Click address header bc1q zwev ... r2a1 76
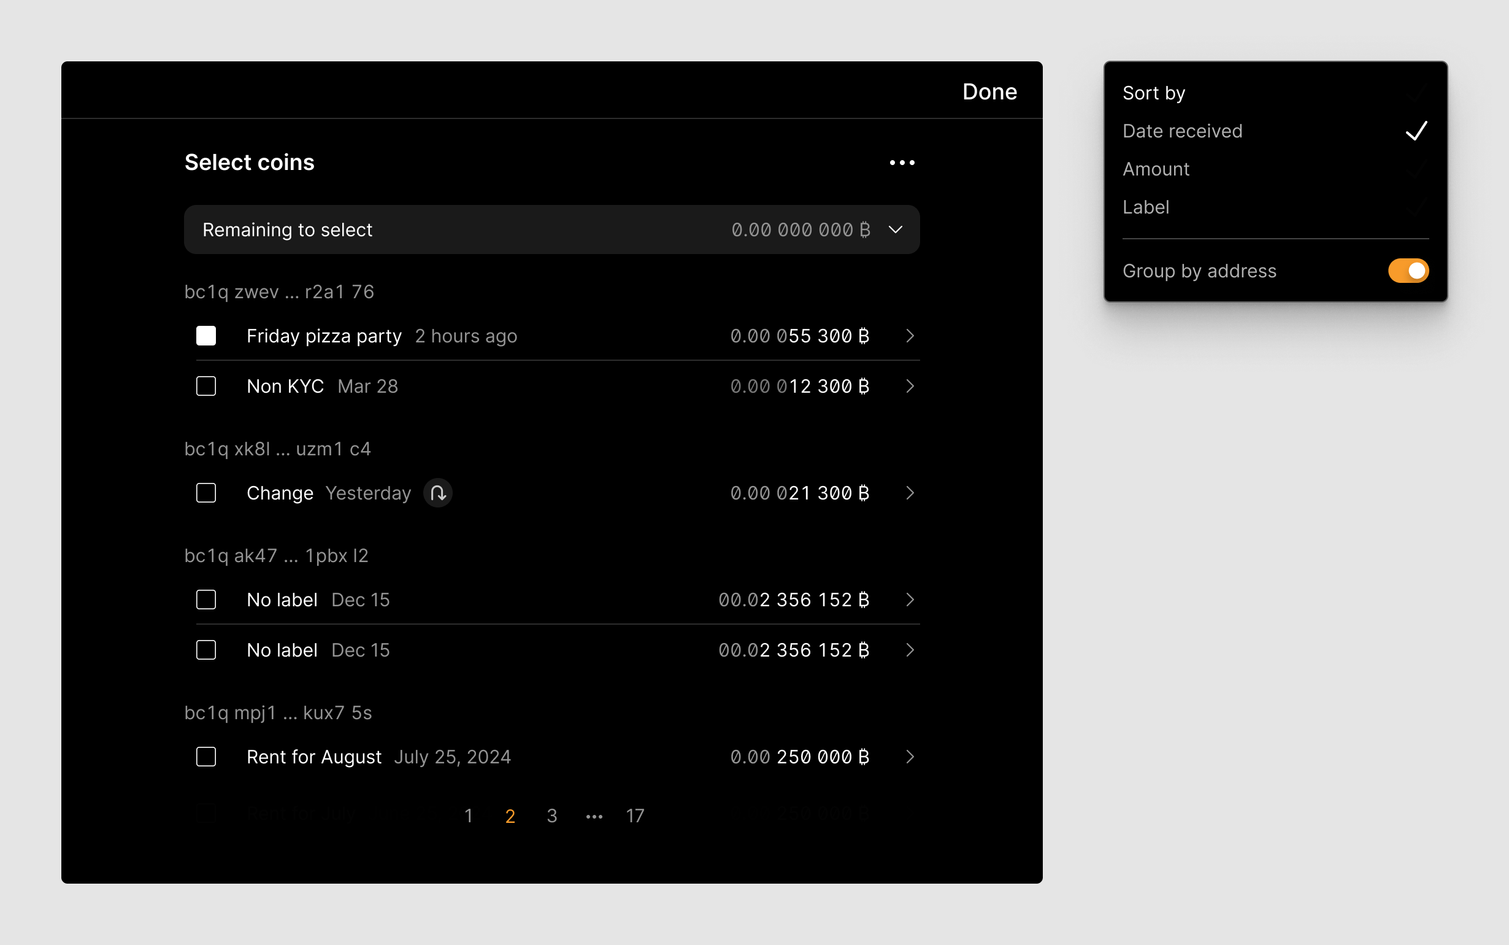 click(x=279, y=292)
